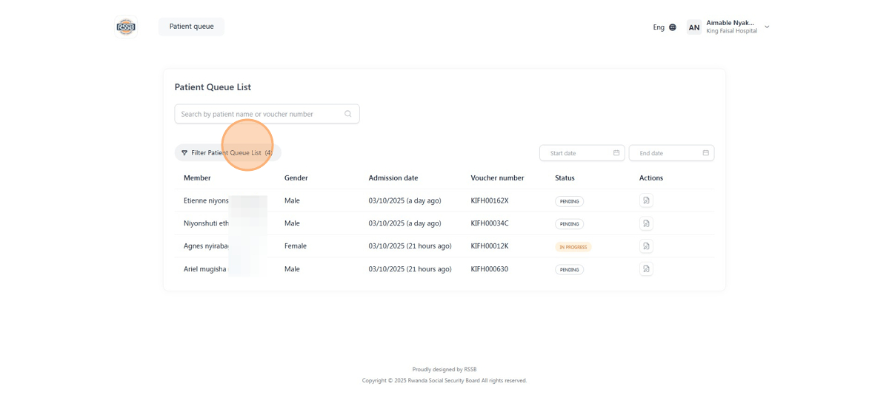Click the search magnifier icon
The height and width of the screenshot is (406, 889).
tap(348, 114)
